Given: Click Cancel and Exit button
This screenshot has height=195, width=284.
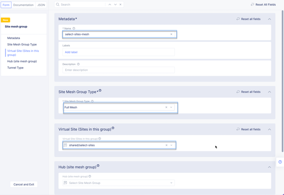Looking at the screenshot, I should tap(24, 184).
